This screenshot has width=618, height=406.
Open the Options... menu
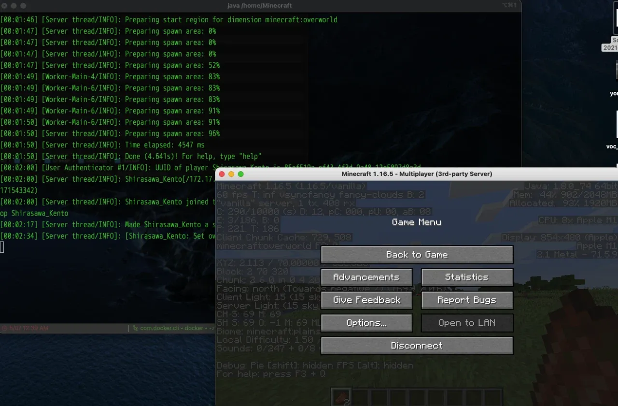pyautogui.click(x=366, y=323)
